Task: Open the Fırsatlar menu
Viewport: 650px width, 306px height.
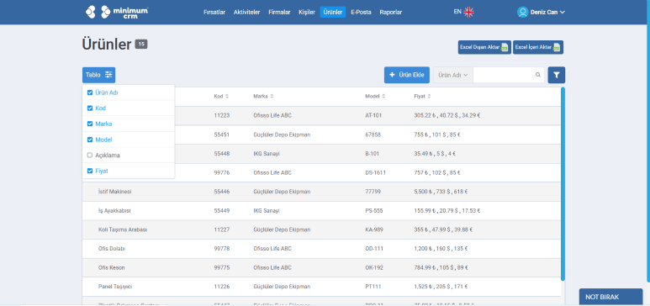Action: pos(214,12)
